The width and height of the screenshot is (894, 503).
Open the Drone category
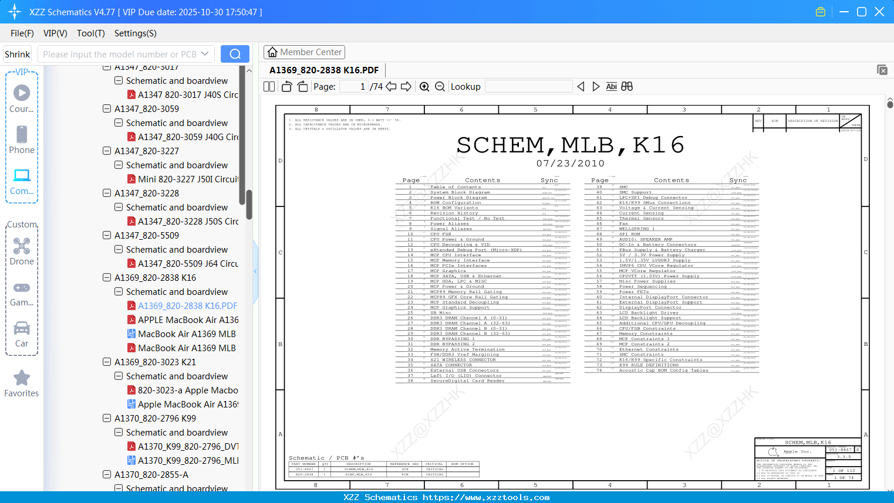pos(22,251)
